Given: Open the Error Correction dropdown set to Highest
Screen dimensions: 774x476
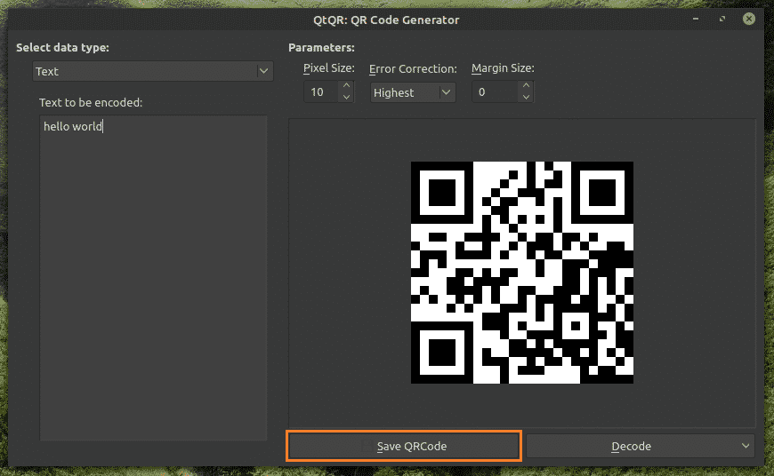Looking at the screenshot, I should click(412, 92).
